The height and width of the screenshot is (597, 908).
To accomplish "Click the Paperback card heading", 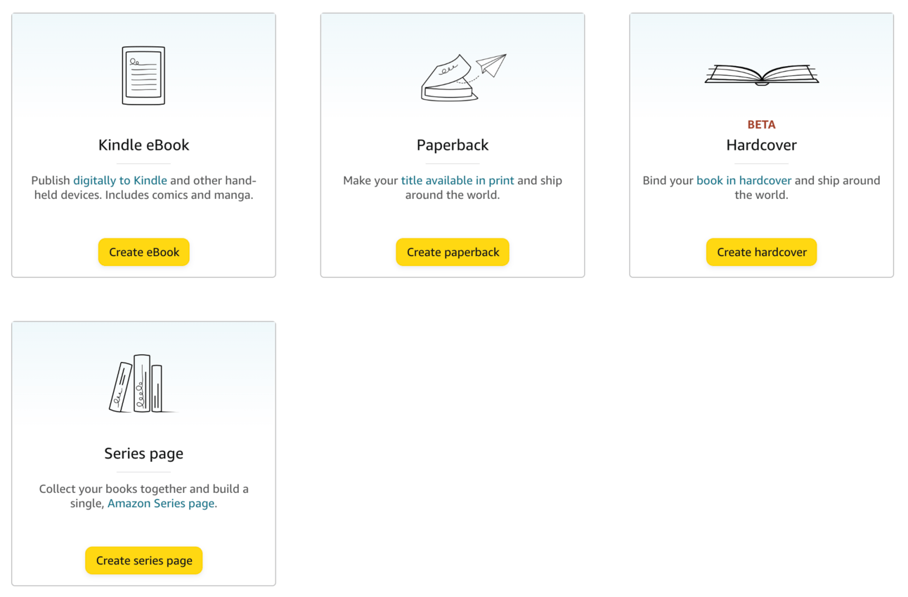I will coord(453,145).
